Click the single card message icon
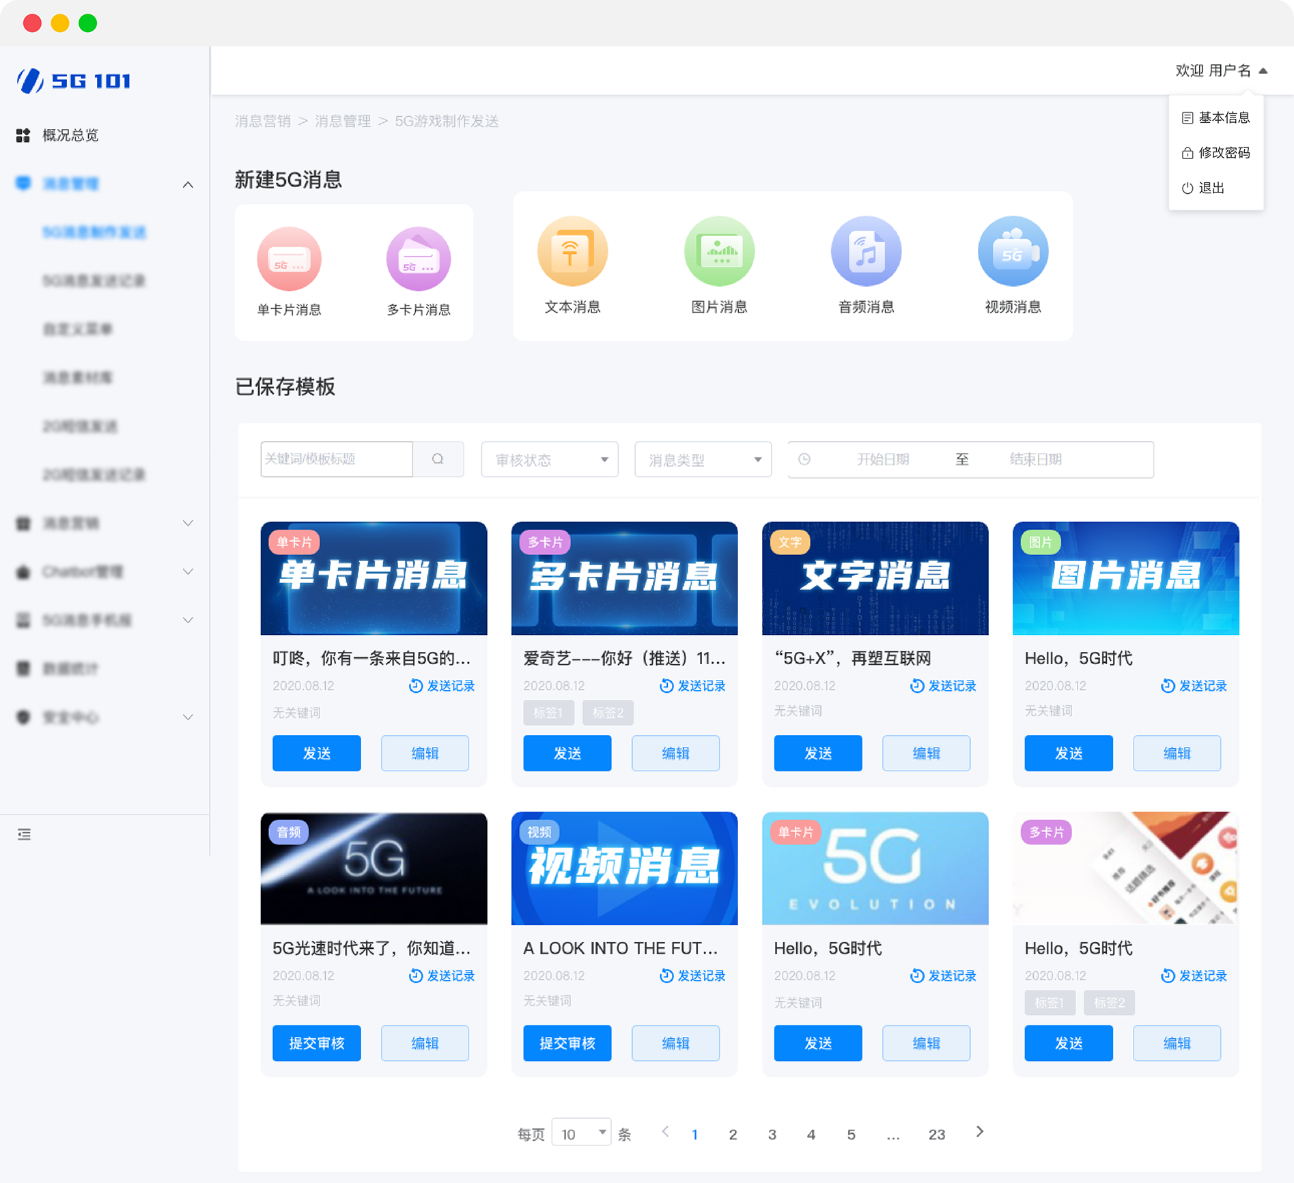 tap(289, 259)
